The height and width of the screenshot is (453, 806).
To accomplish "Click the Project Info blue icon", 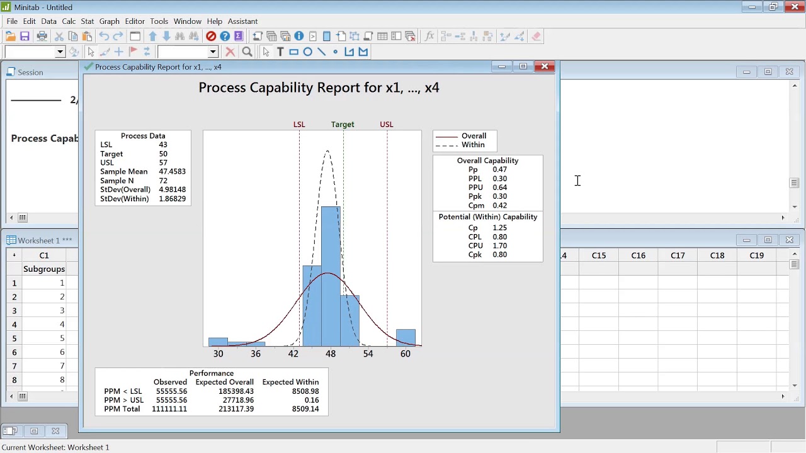I will pyautogui.click(x=299, y=36).
